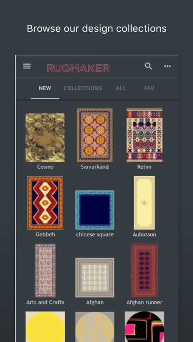
Task: Select the solid yellow round rug
Action: tap(45, 326)
